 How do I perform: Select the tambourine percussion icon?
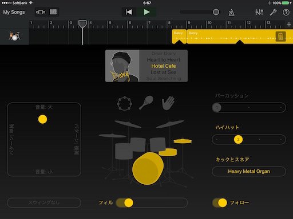(124, 103)
